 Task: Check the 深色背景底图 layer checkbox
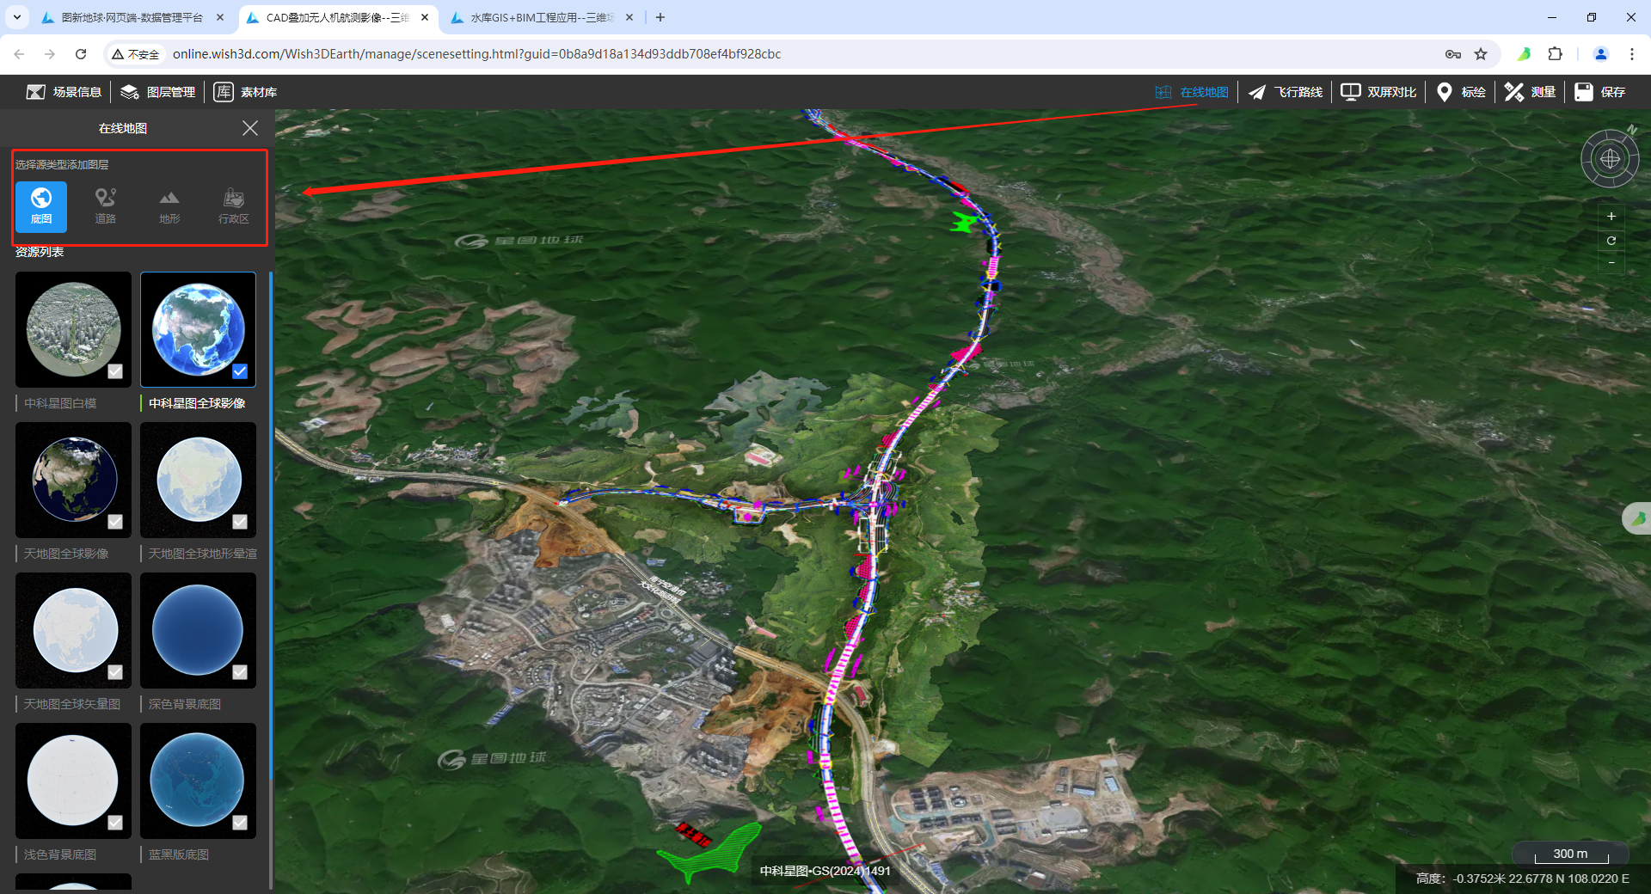[x=240, y=672]
